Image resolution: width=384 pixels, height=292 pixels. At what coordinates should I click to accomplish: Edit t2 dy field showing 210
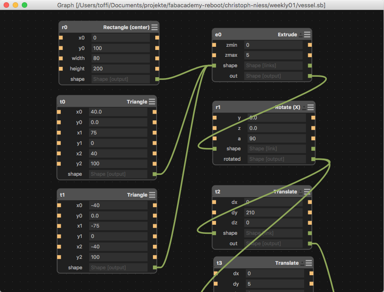[x=274, y=213]
